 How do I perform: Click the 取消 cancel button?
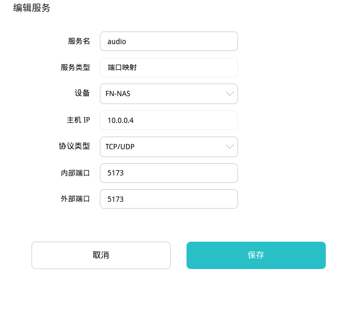[x=101, y=255]
